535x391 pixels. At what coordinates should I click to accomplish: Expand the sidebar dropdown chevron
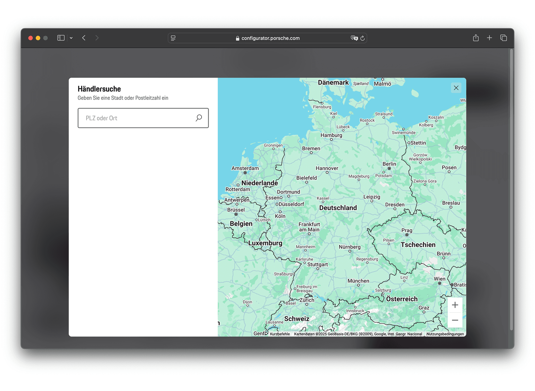(x=71, y=38)
